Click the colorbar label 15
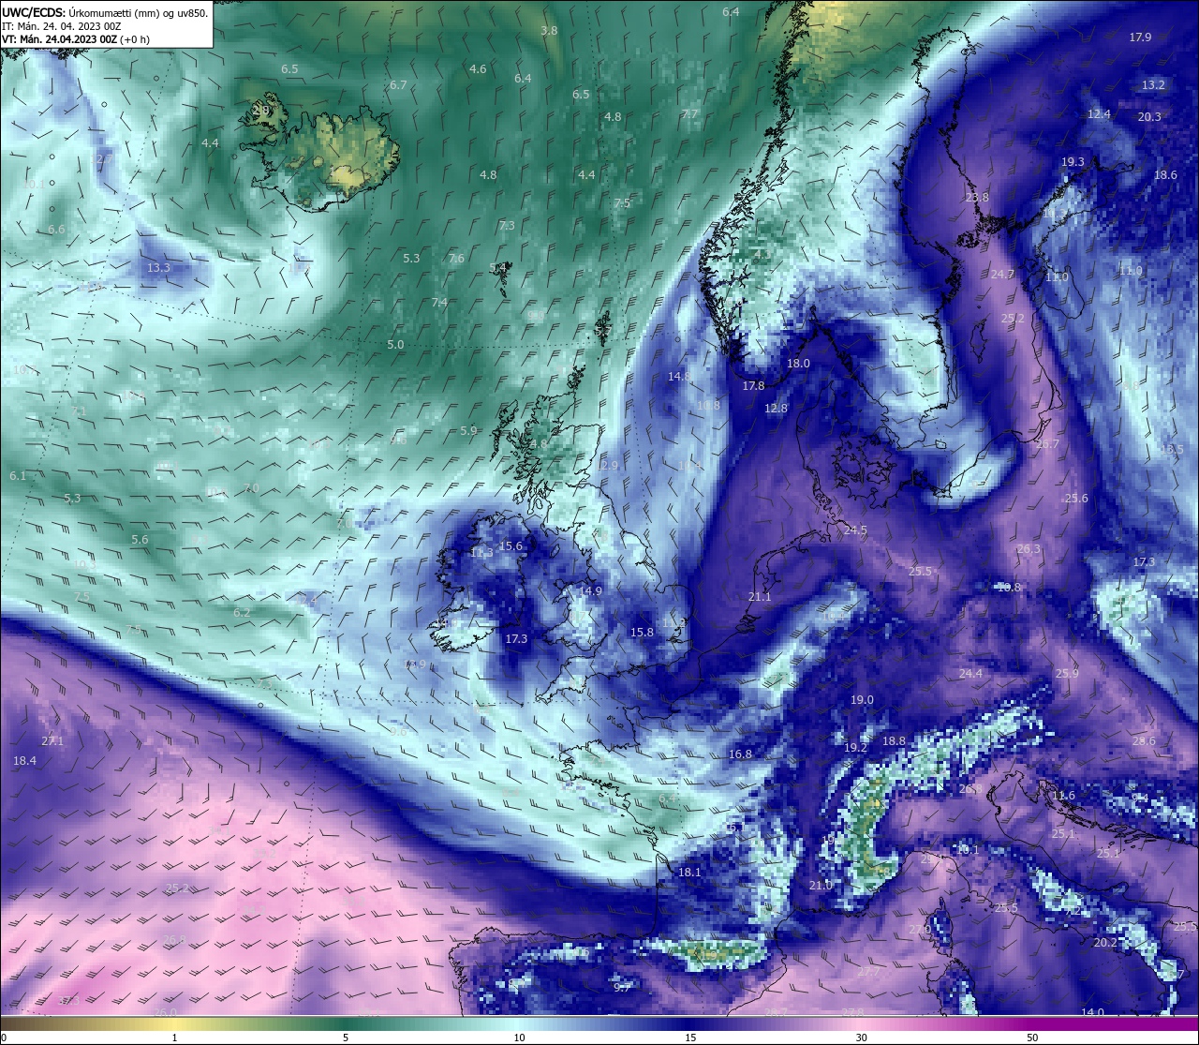1199x1045 pixels. coord(689,1038)
